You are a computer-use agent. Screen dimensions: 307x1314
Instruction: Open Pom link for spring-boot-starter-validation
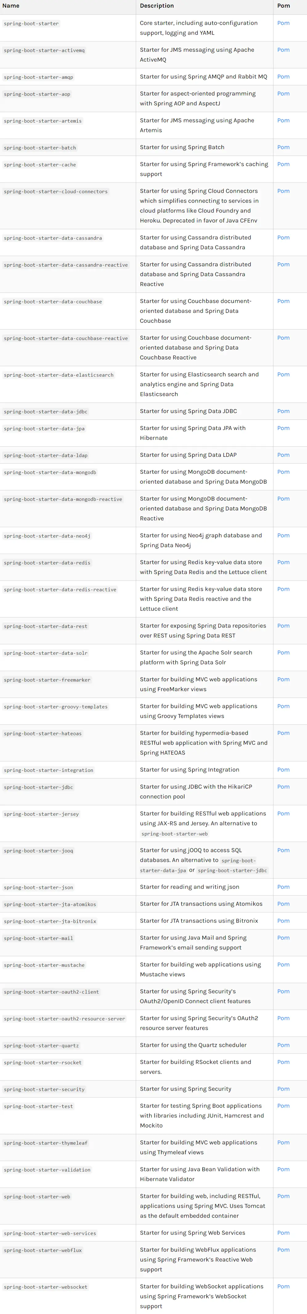coord(283,1170)
